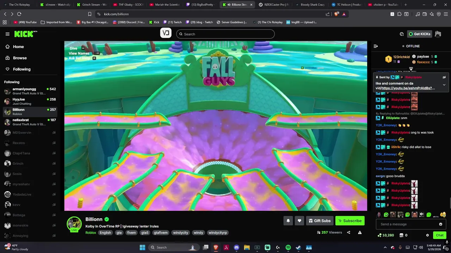Click the green Chat send button
The height and width of the screenshot is (253, 451).
pyautogui.click(x=440, y=235)
